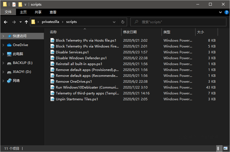Open the address bar history dropdown
This screenshot has width=230, height=152.
[114, 22]
